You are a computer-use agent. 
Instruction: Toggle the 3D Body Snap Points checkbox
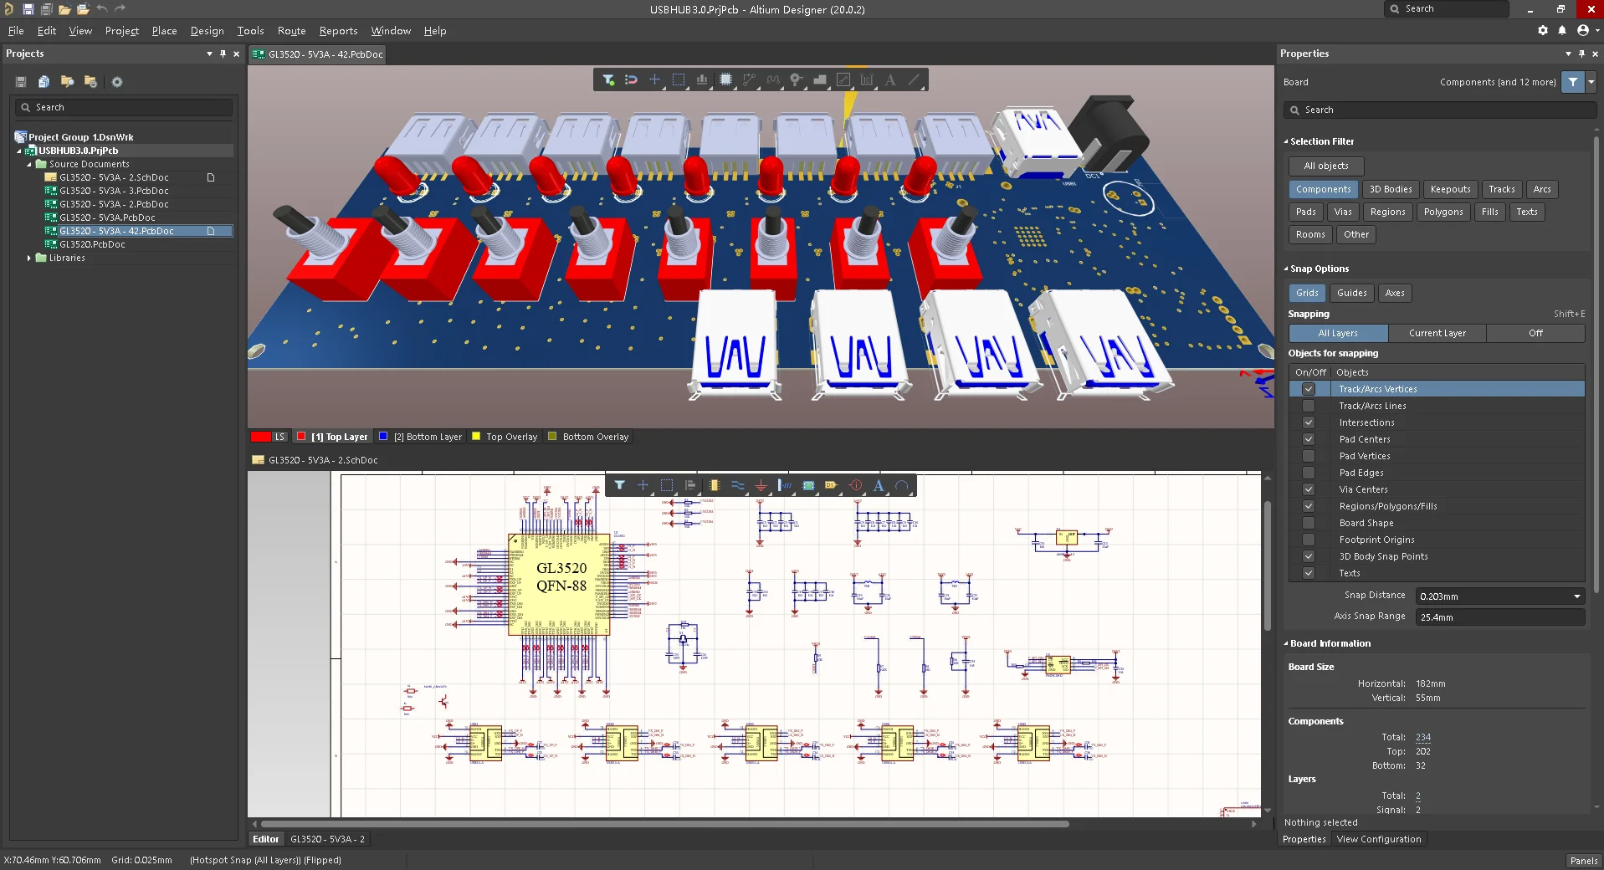(1309, 556)
